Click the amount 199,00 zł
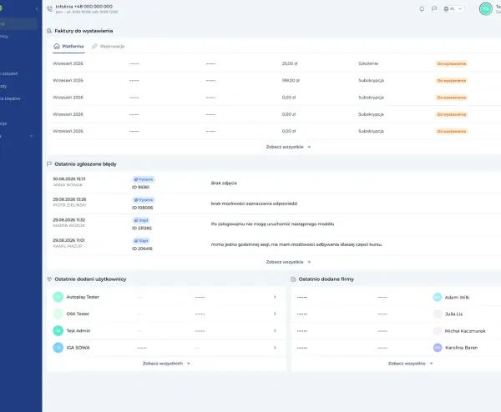501x412 pixels. tap(291, 81)
